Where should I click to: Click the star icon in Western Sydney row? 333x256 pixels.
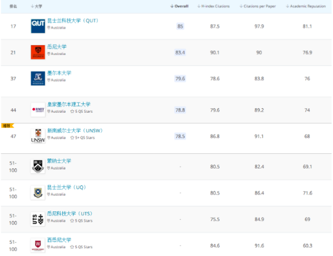(x=72, y=247)
